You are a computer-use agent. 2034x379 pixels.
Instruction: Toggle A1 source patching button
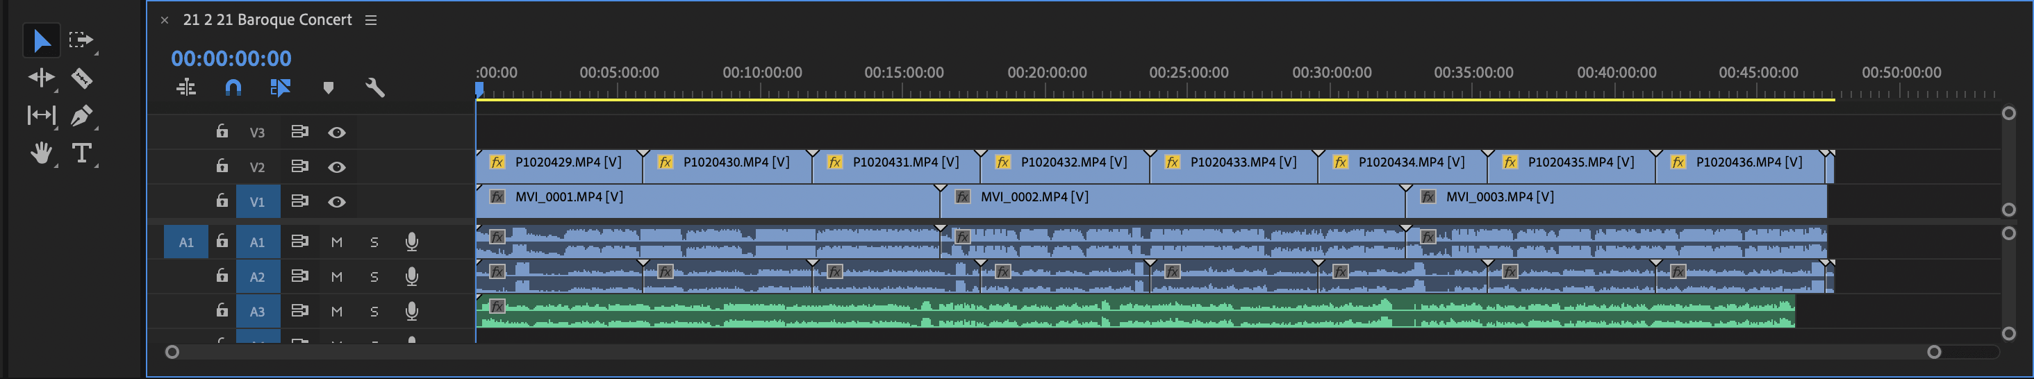186,242
